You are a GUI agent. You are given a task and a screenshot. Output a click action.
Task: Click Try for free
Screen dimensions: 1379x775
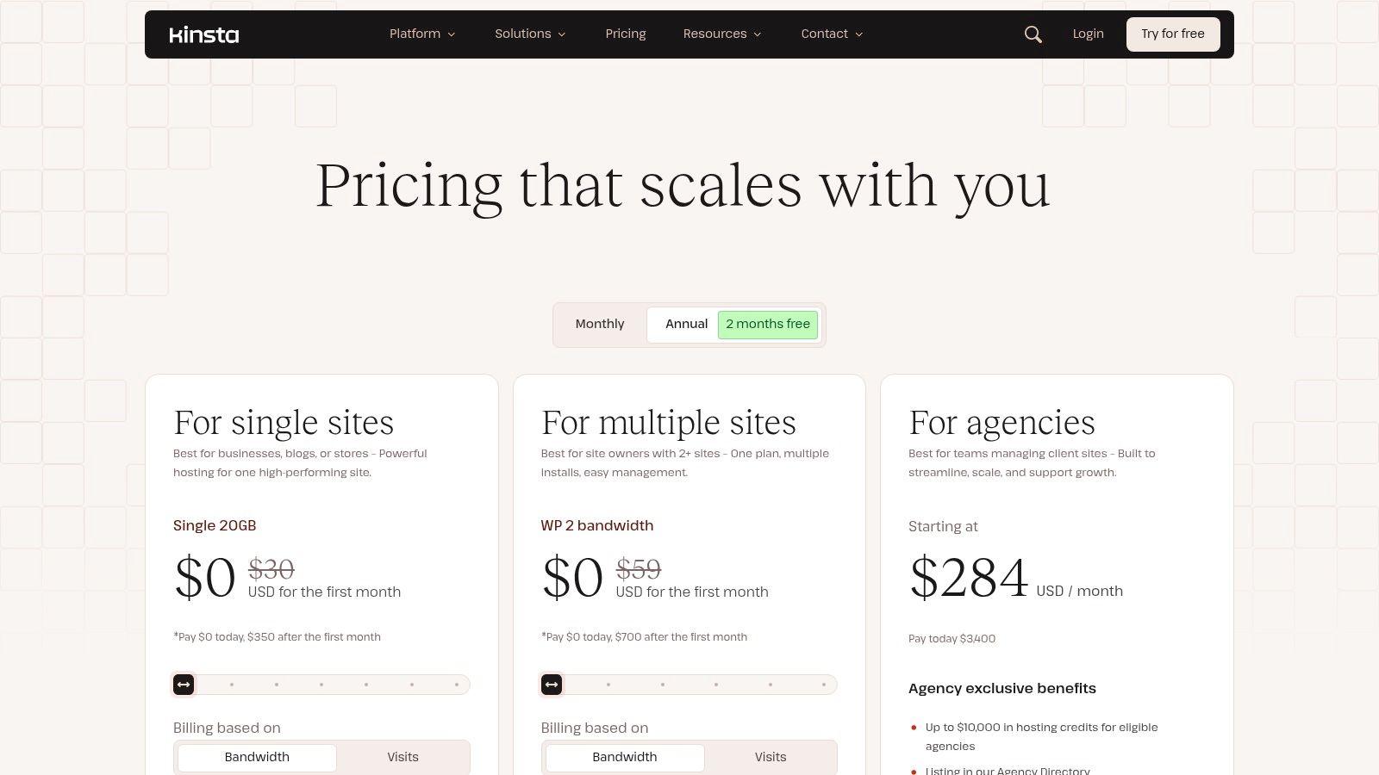pos(1172,34)
